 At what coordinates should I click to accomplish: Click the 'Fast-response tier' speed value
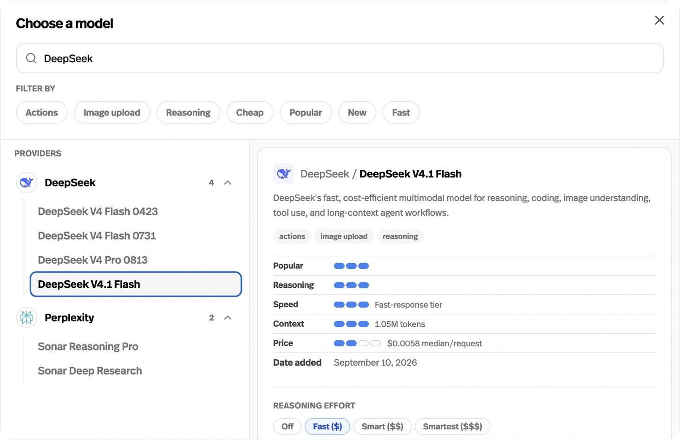coord(408,305)
